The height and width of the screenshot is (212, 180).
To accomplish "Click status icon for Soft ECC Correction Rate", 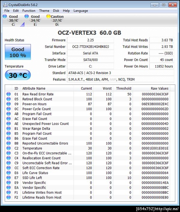I will (8, 168).
